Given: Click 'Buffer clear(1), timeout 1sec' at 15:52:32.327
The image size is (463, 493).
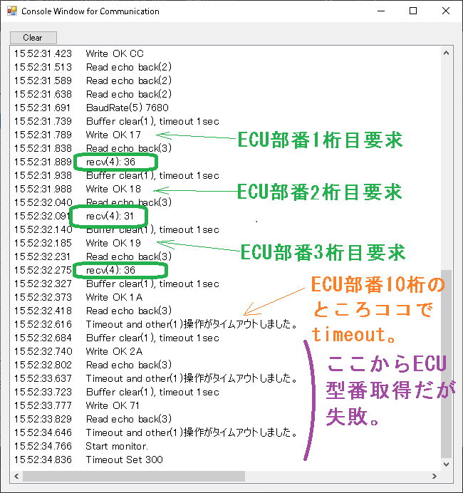Looking at the screenshot, I should click(152, 284).
